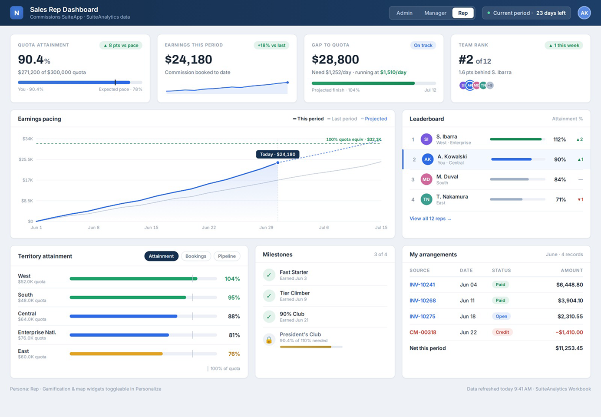Viewport: 601px width, 417px height.
Task: Click the 1 this week rank badge
Action: coord(564,45)
